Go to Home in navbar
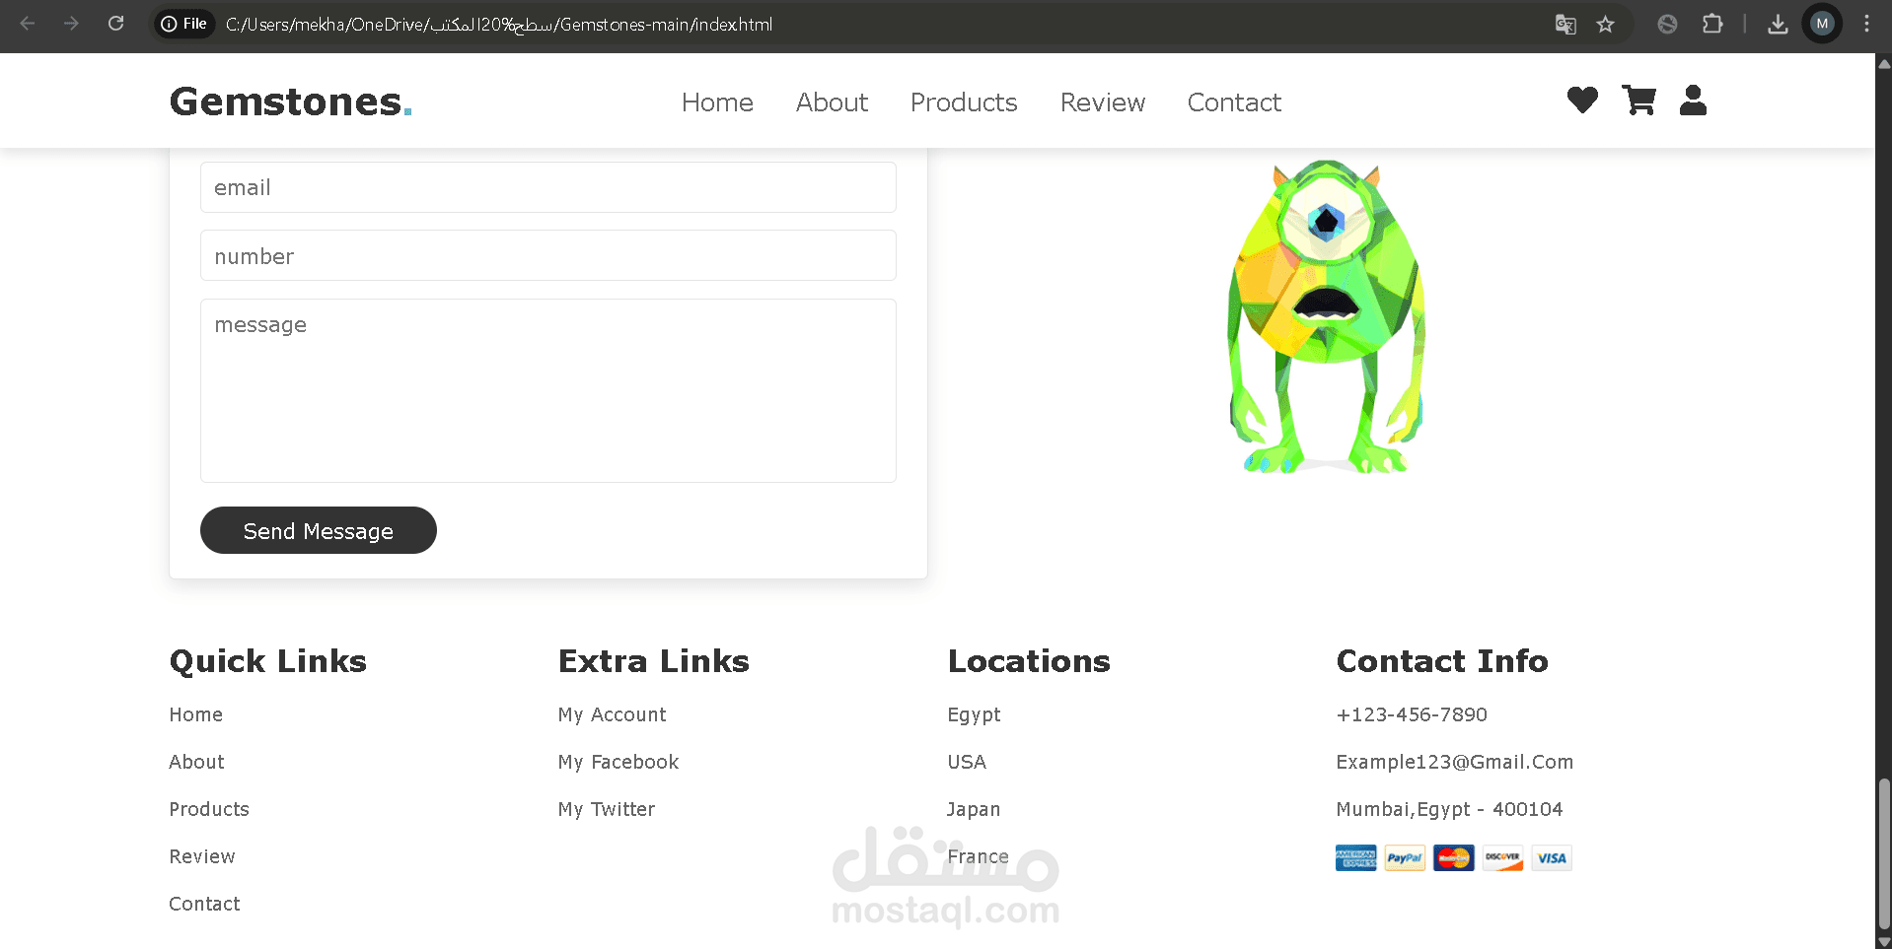The height and width of the screenshot is (949, 1892). click(x=717, y=102)
